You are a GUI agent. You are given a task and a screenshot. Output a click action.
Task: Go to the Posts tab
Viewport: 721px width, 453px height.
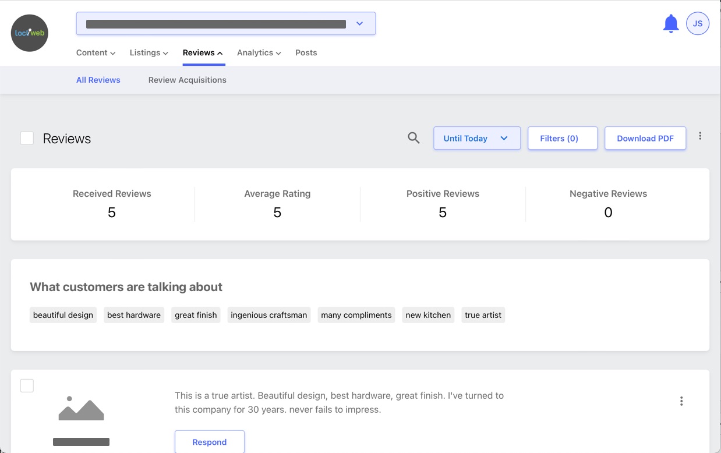click(x=306, y=53)
